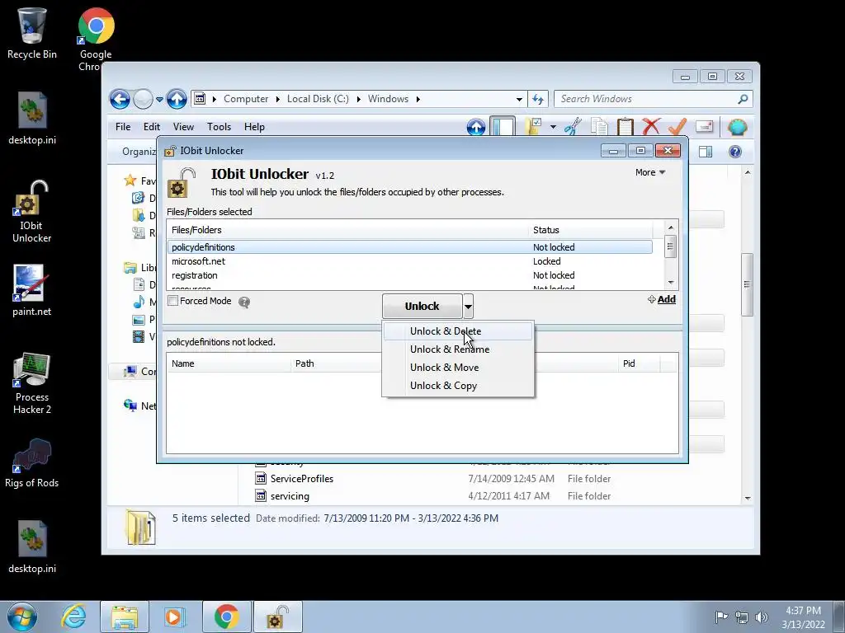
Task: Open the View menu in Explorer
Action: [x=183, y=127]
